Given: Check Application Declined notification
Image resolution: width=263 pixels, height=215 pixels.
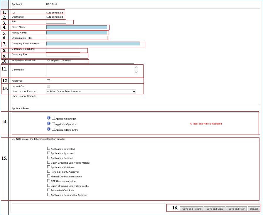Looking at the screenshot, I should pos(49,158).
